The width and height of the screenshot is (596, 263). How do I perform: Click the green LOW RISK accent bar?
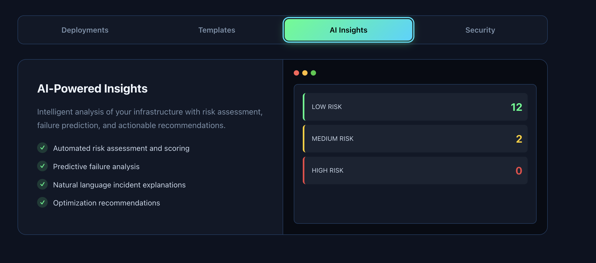pos(304,107)
